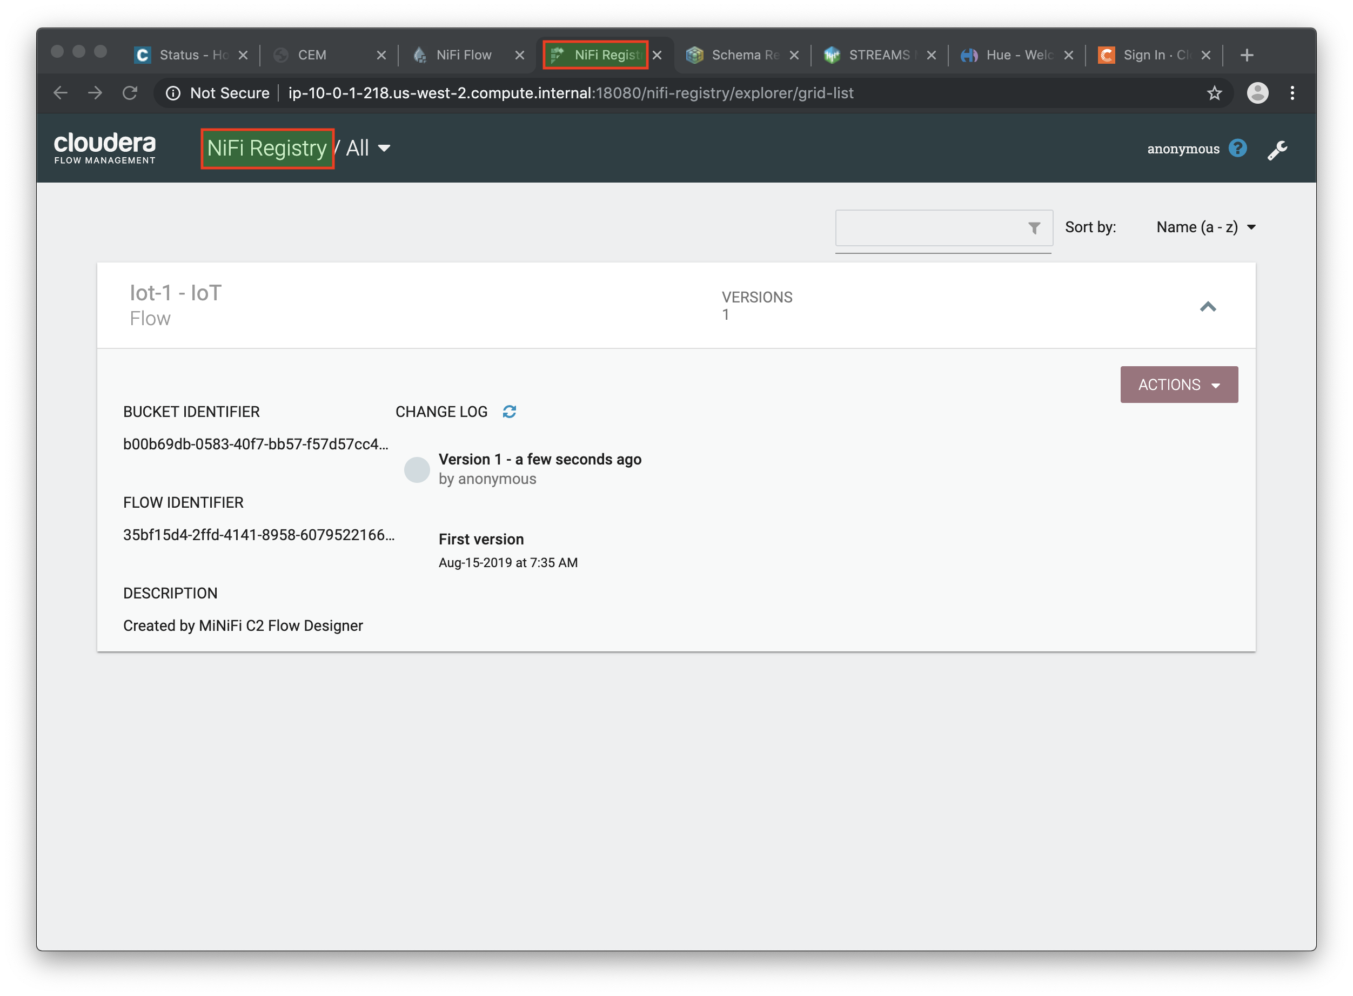Open the Chrome profile avatar
This screenshot has width=1353, height=996.
1257,93
